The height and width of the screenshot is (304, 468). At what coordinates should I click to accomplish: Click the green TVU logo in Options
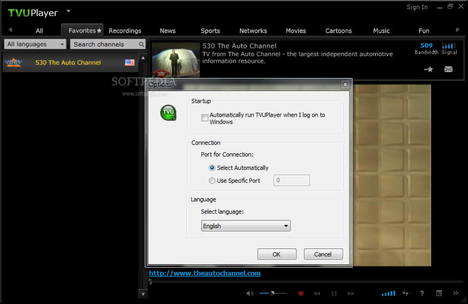(168, 113)
